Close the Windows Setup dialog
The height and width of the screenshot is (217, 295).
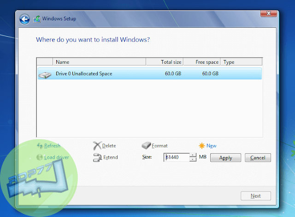[x=268, y=13]
